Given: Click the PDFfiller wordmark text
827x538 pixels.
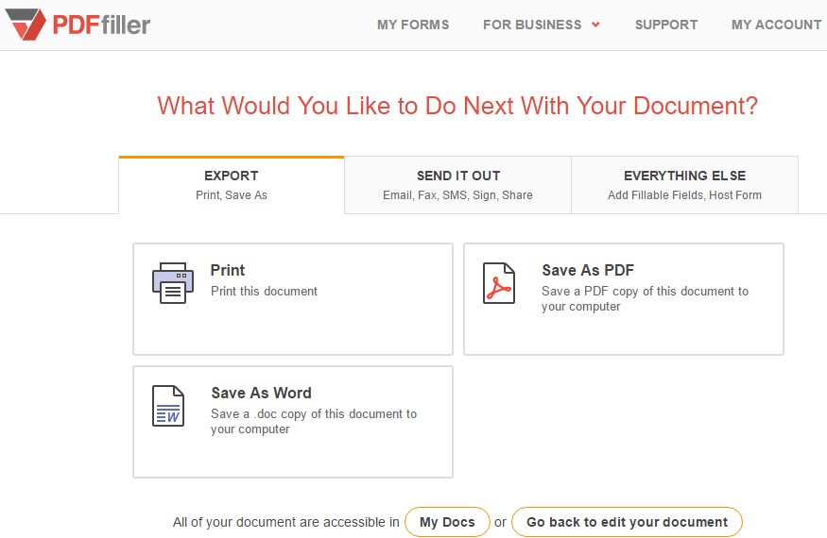Looking at the screenshot, I should pyautogui.click(x=101, y=25).
